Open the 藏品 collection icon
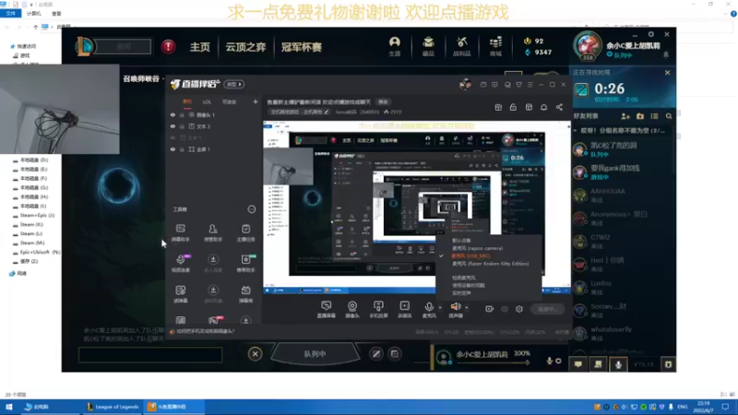 tap(428, 47)
